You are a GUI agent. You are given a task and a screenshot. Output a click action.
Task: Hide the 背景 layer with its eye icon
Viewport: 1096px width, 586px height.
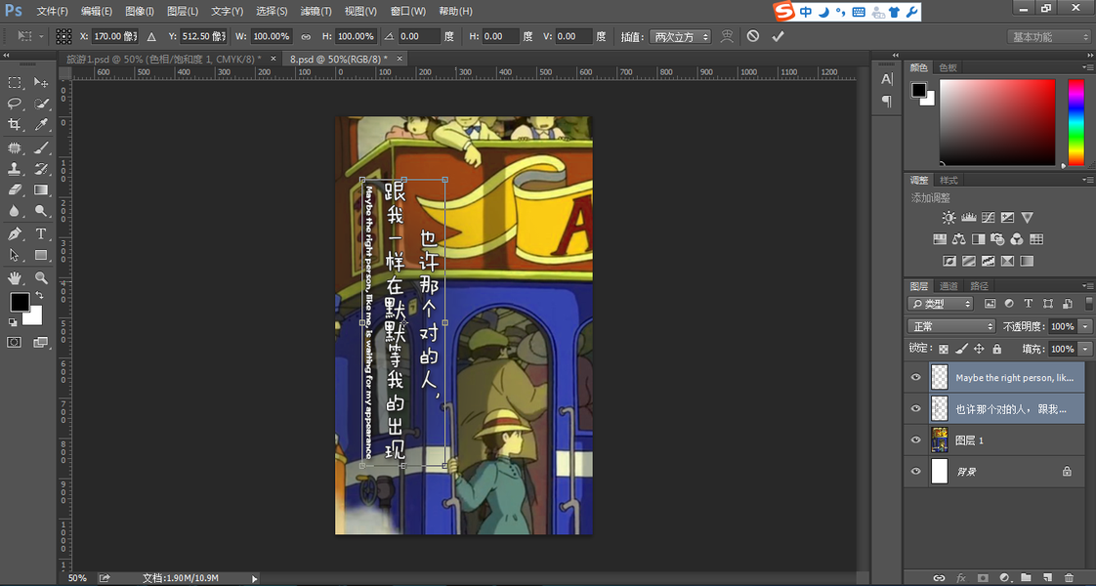[x=915, y=472]
